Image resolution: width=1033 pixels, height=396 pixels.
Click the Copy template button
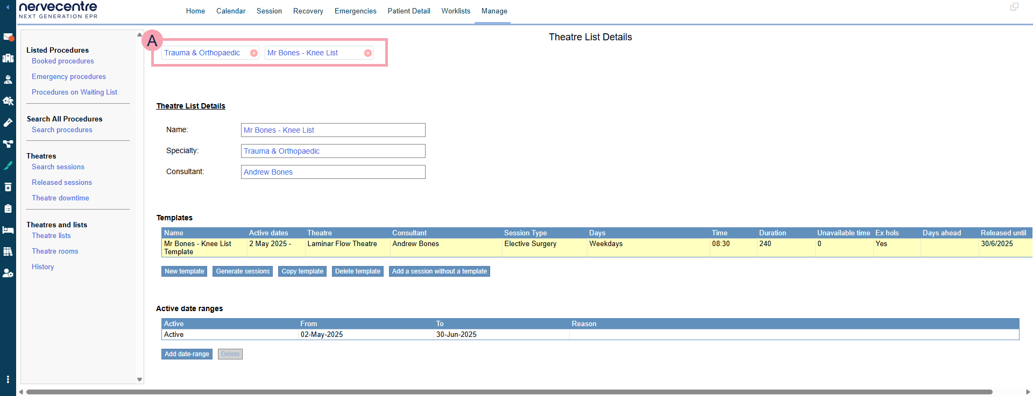pyautogui.click(x=302, y=271)
